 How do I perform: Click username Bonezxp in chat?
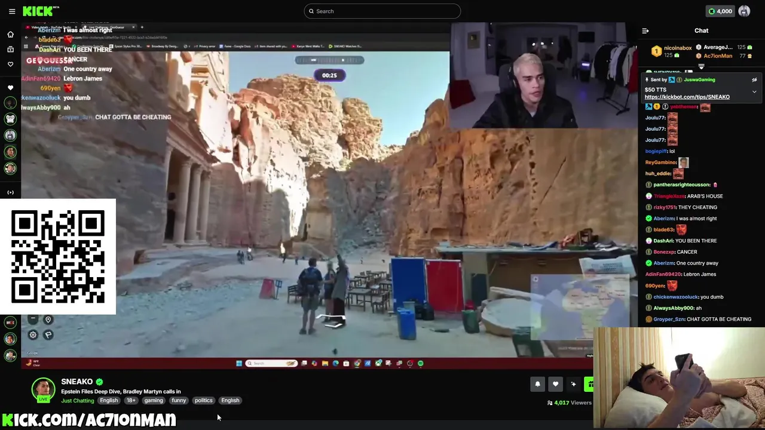tap(663, 252)
